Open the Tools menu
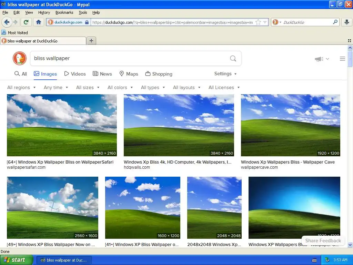The height and width of the screenshot is (265, 353). tap(83, 12)
